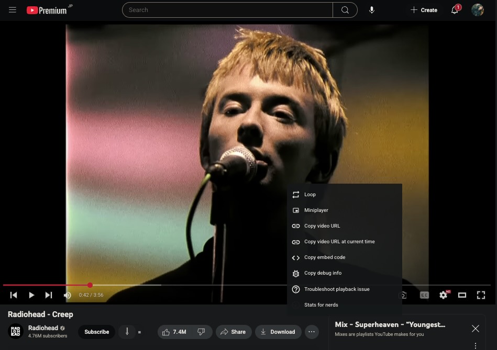Choose Copy video URL at current time
The height and width of the screenshot is (350, 497).
pos(339,242)
